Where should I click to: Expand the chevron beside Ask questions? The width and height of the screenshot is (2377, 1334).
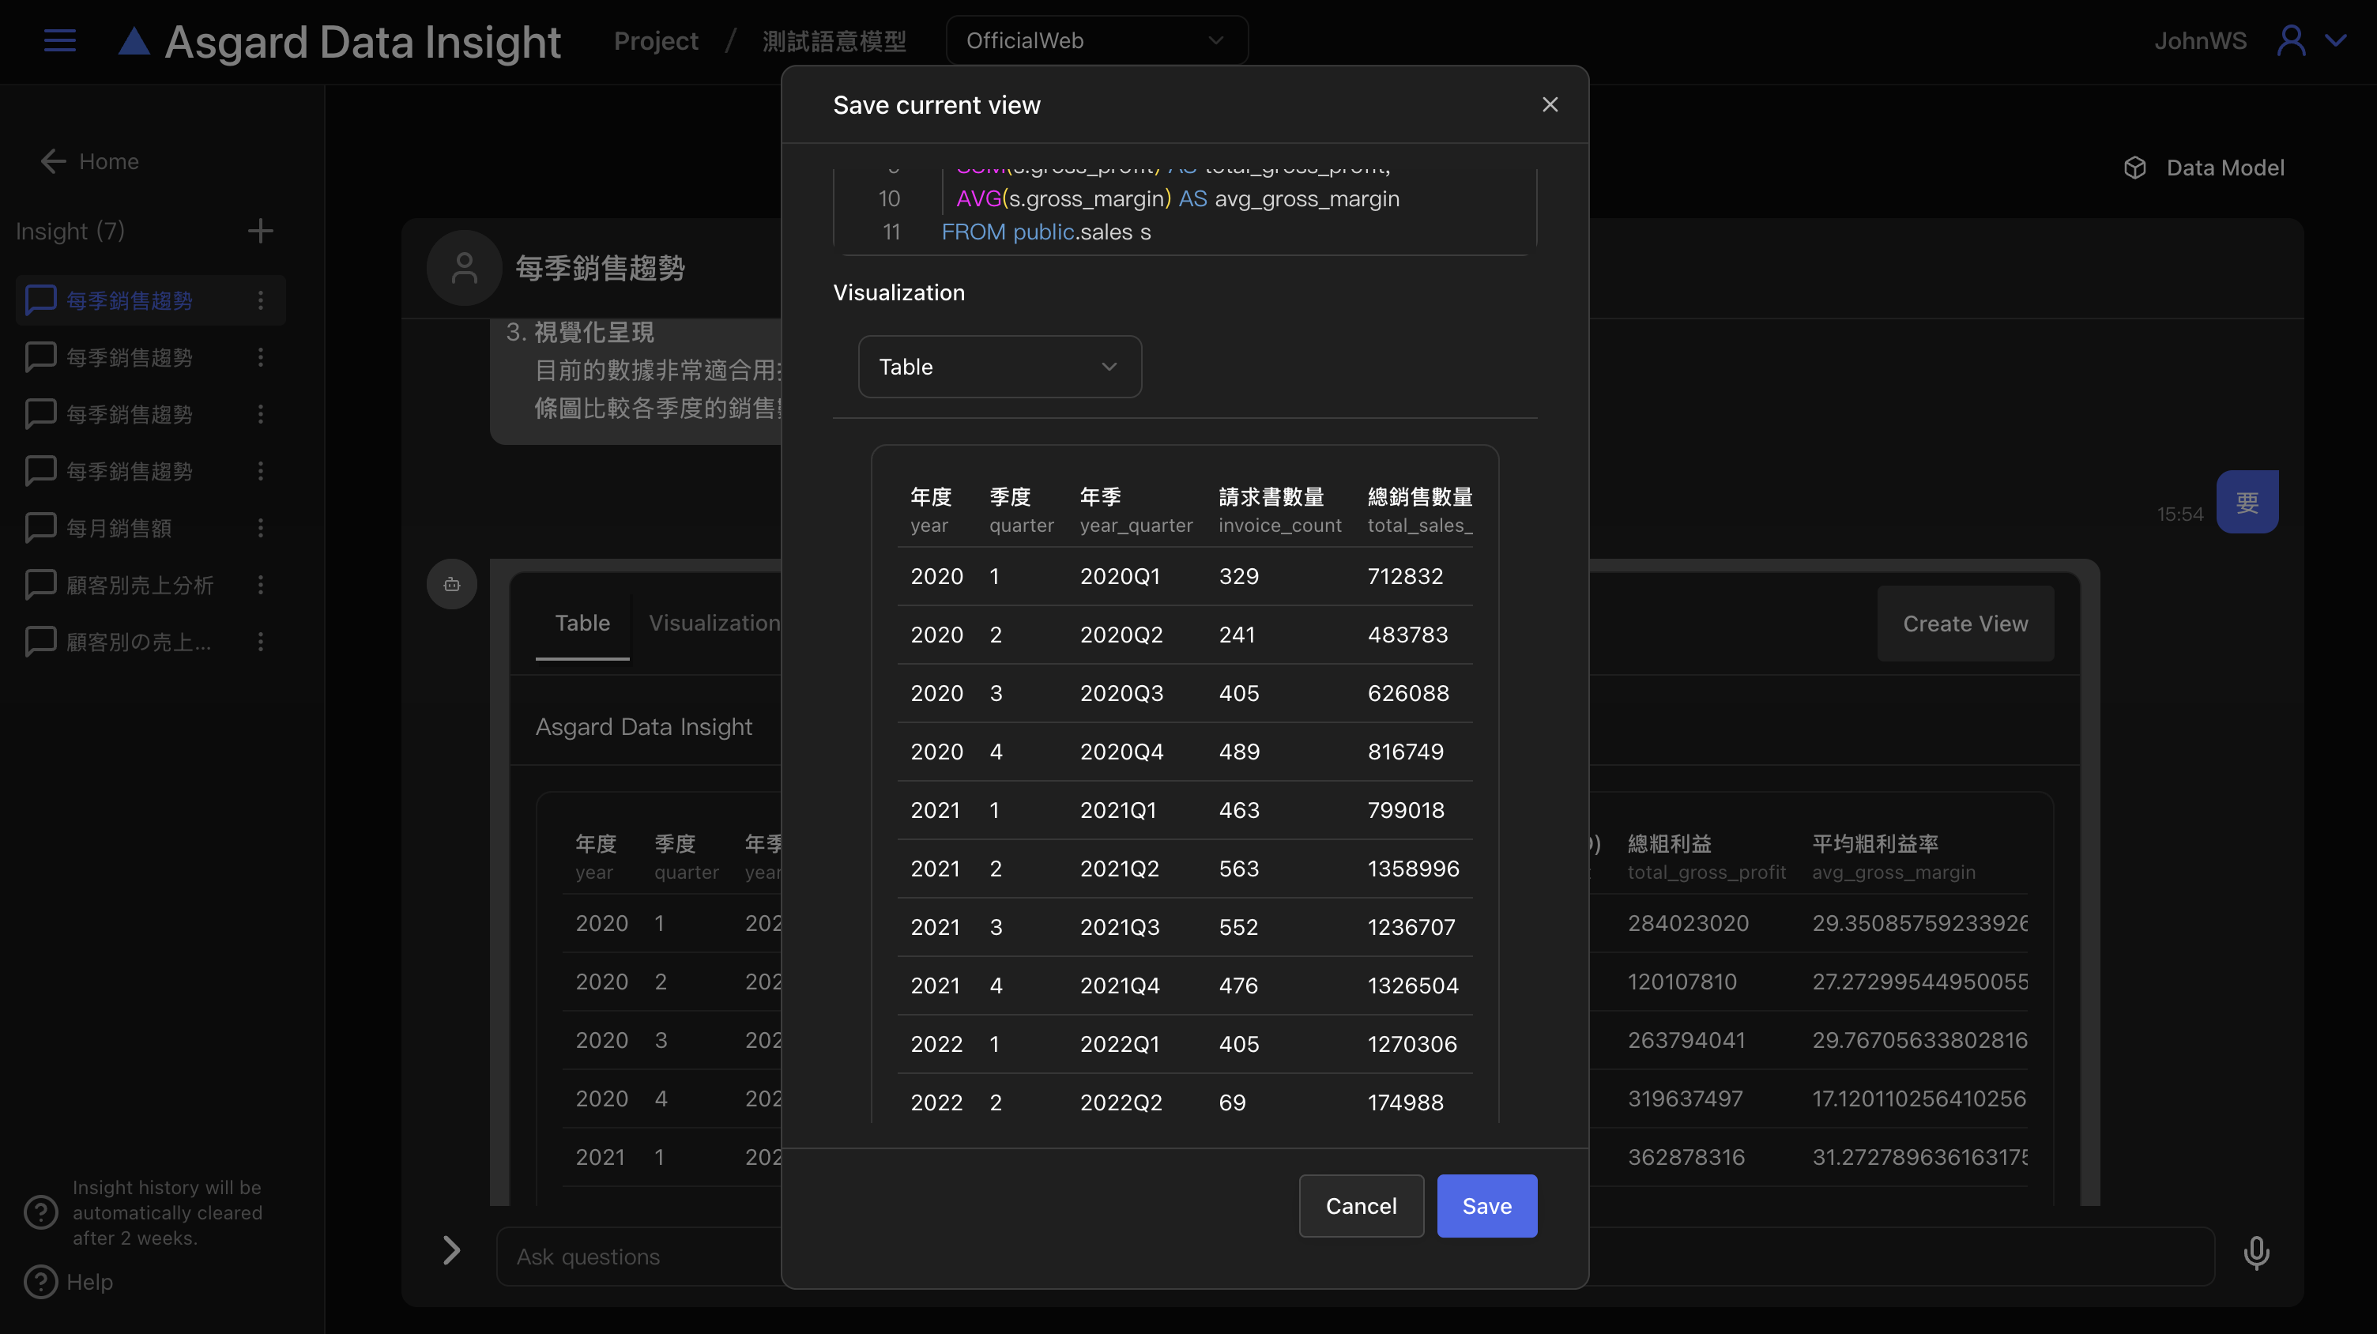(451, 1251)
